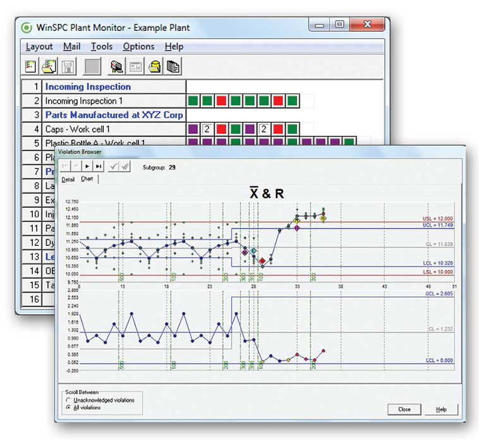Screen dimensions: 479x441
Task: Click the double checkmark acknowledge all icon
Action: point(124,166)
